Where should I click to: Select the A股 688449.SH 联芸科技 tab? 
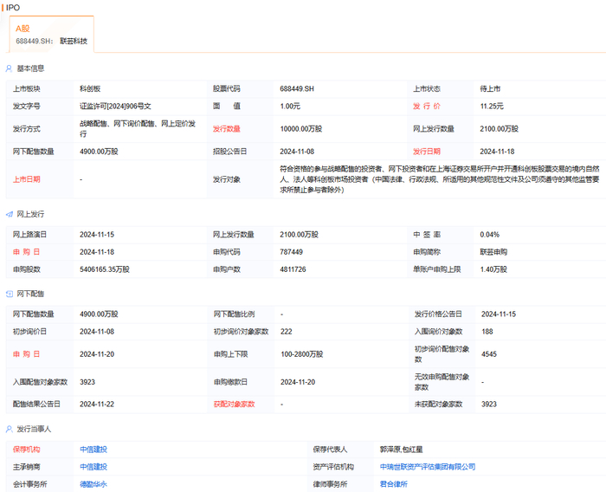coord(51,35)
